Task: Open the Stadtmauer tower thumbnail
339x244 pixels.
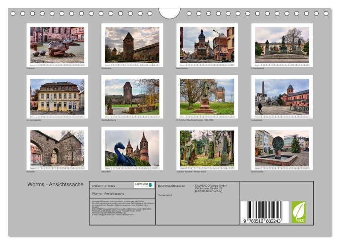Action: click(x=132, y=45)
